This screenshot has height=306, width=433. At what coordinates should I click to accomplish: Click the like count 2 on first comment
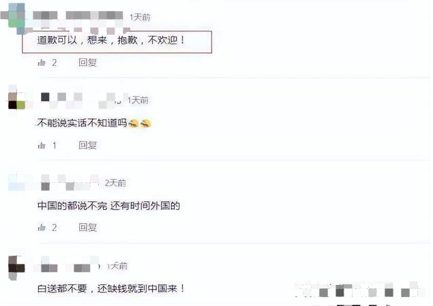(54, 63)
